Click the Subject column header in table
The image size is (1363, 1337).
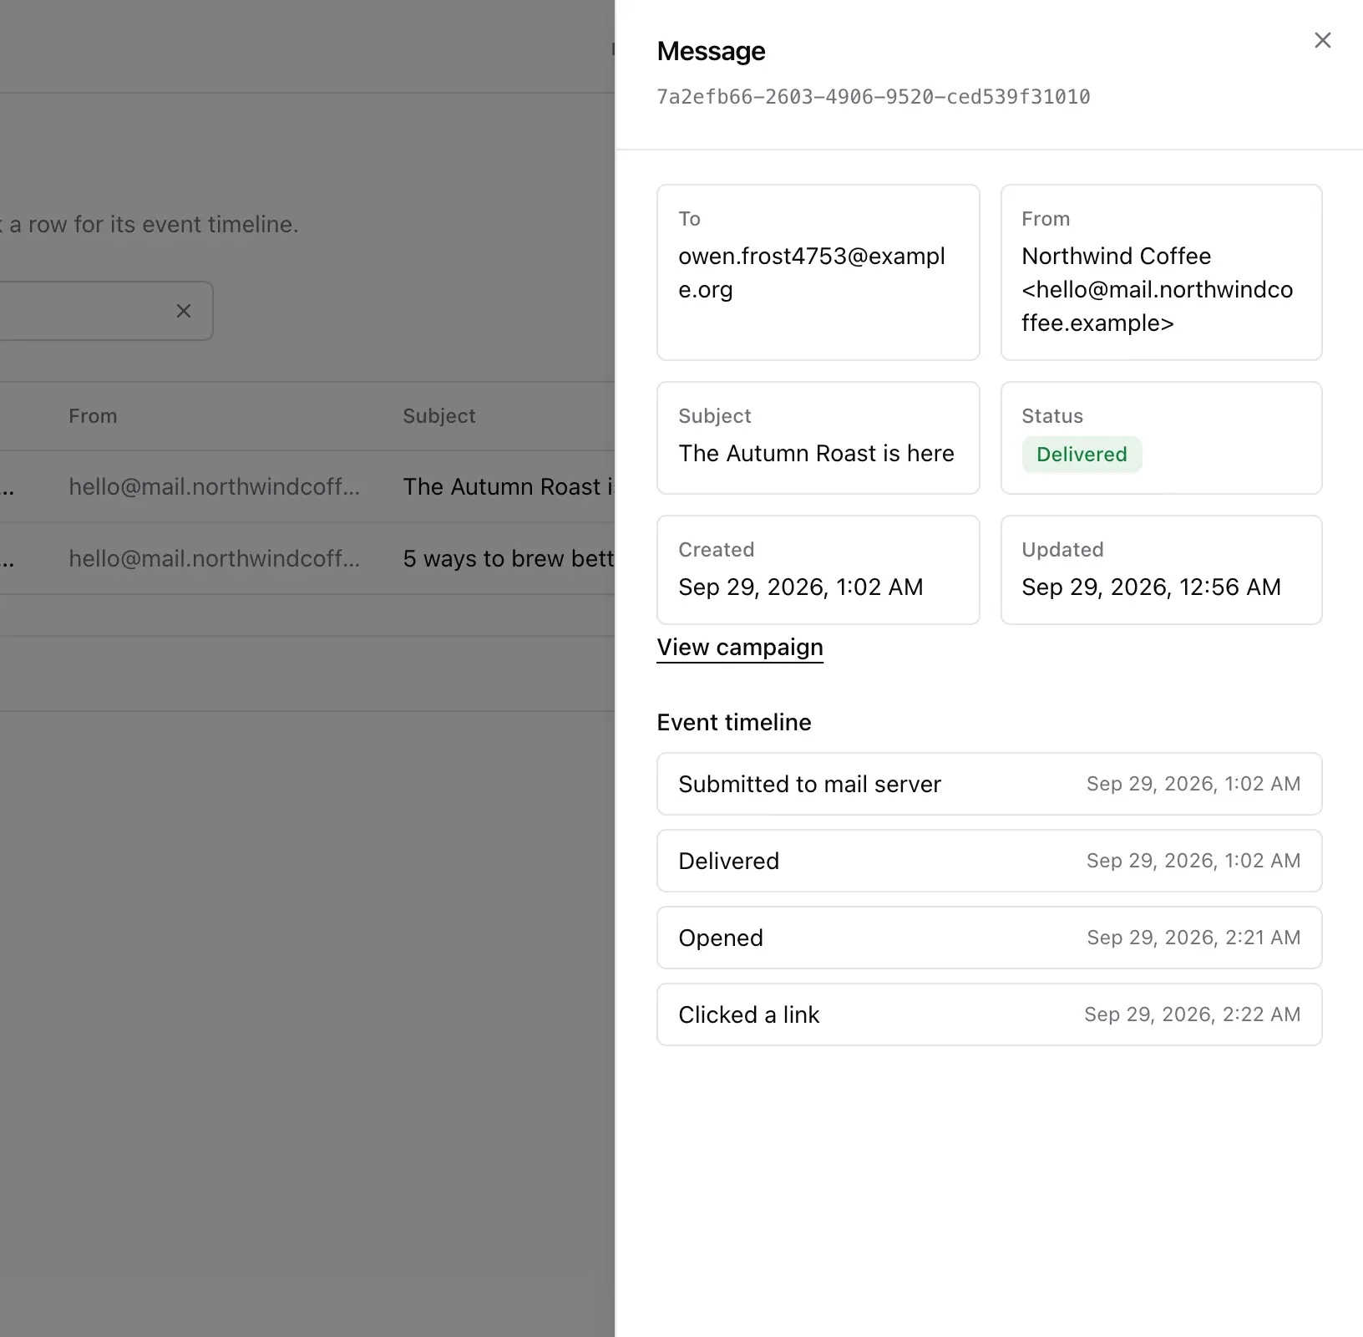click(x=439, y=416)
